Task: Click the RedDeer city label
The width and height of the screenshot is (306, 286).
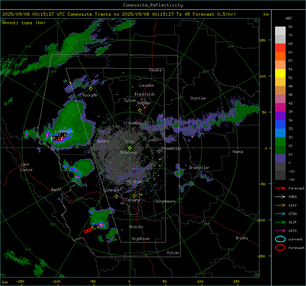Action: [x=144, y=103]
